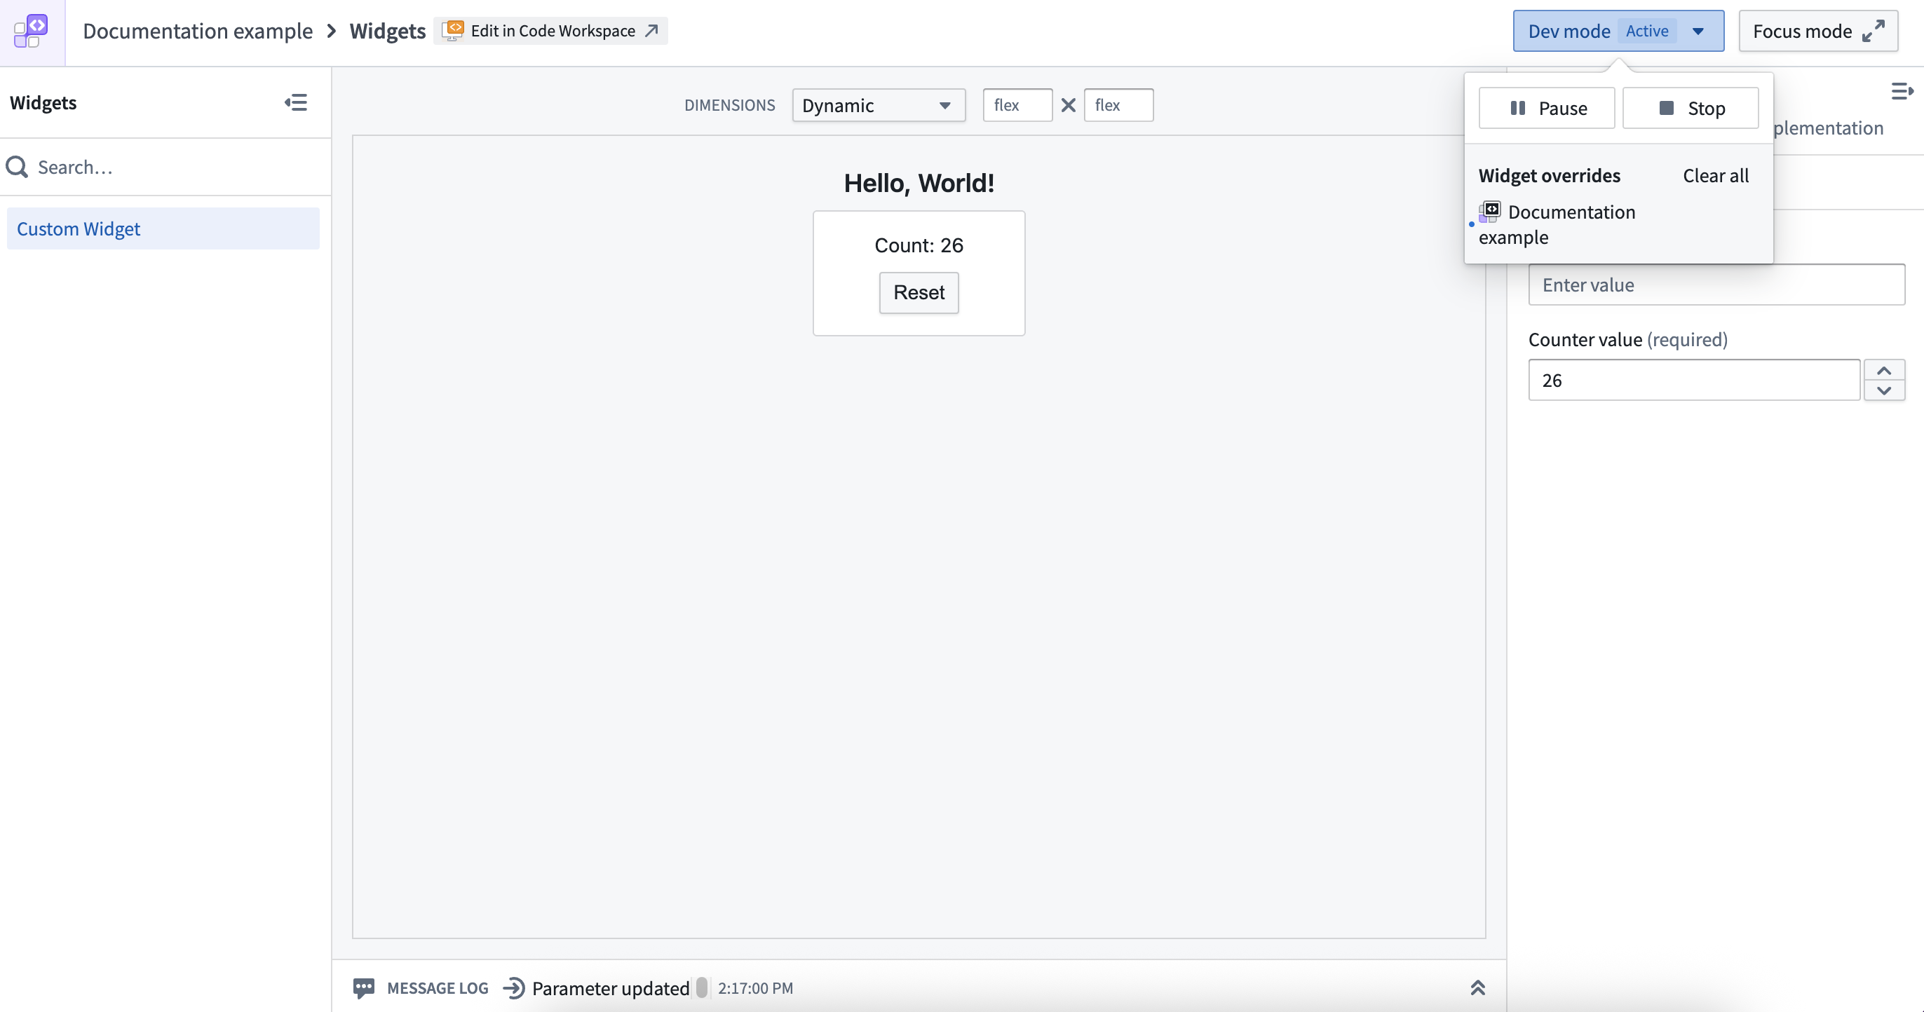The width and height of the screenshot is (1924, 1012).
Task: Open the Documentation example breadcrumb
Action: pyautogui.click(x=198, y=31)
